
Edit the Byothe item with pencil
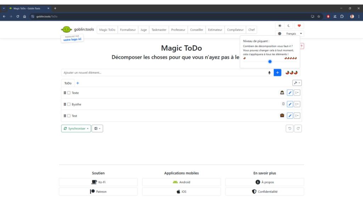(x=290, y=104)
